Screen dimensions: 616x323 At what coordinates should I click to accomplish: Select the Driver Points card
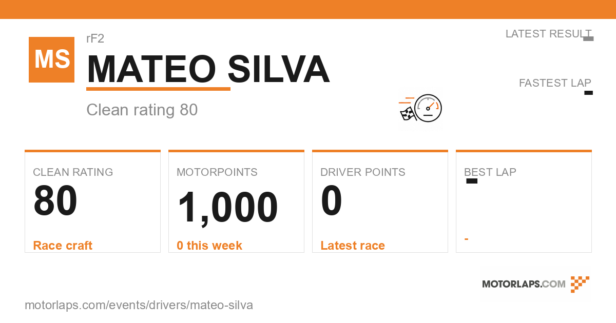click(x=380, y=201)
